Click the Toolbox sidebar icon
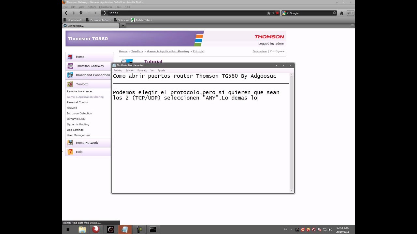The height and width of the screenshot is (234, 417). point(70,84)
